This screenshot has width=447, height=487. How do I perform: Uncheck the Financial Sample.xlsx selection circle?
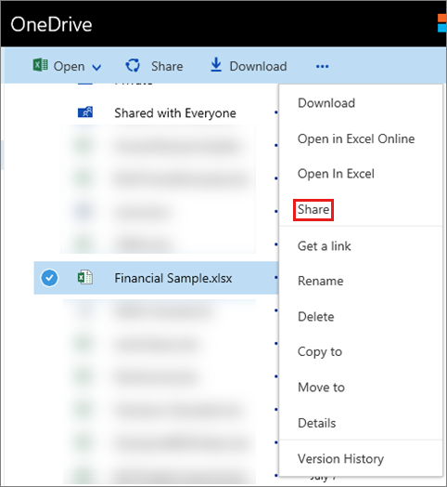tap(49, 278)
